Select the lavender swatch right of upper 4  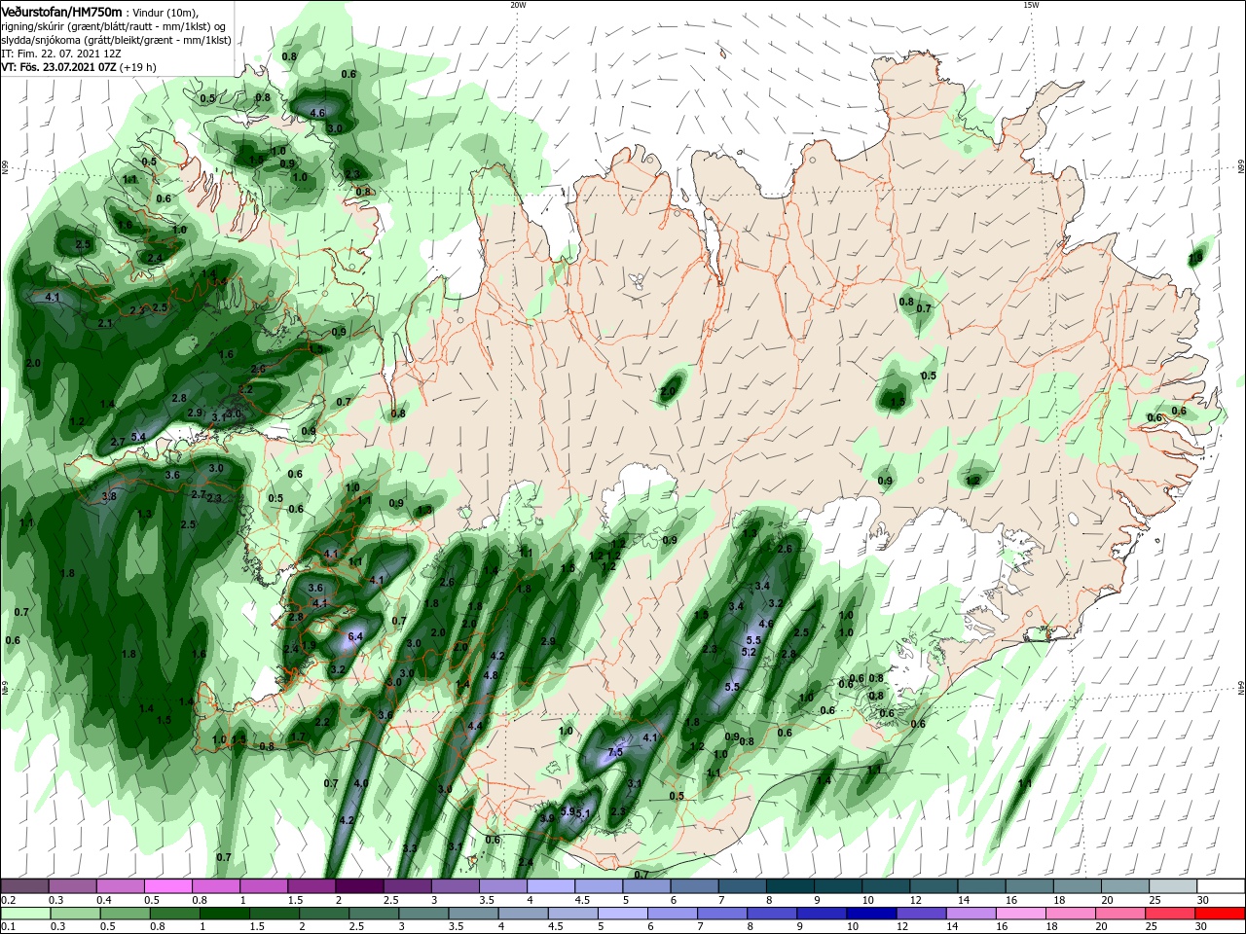pos(550,886)
